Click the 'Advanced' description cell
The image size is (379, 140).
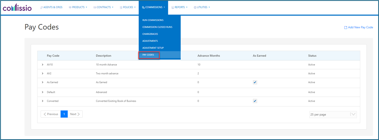click(x=101, y=92)
